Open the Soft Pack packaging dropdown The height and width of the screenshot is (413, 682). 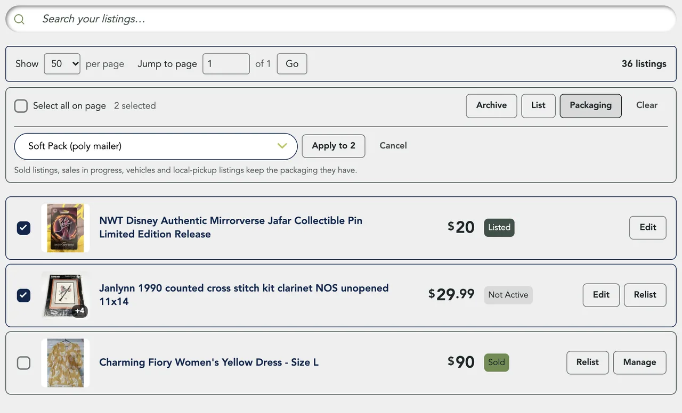click(156, 146)
